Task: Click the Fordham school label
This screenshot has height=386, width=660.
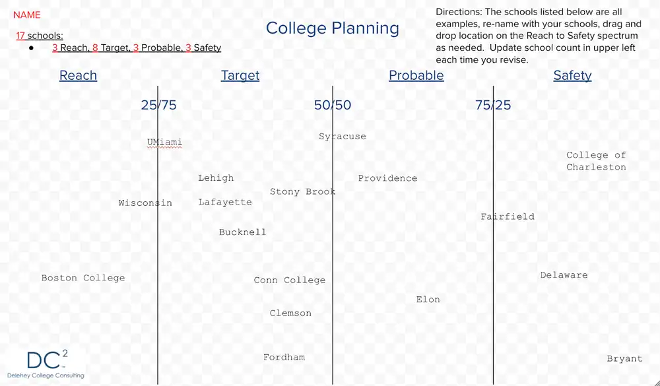Action: pyautogui.click(x=284, y=357)
